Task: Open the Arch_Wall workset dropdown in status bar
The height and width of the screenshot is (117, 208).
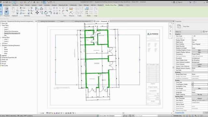Action: coord(111,116)
